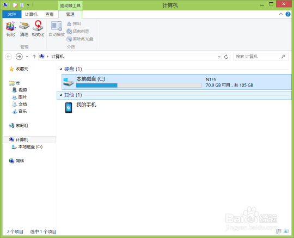Click the 我的手机 label
The width and height of the screenshot is (294, 238).
click(86, 105)
